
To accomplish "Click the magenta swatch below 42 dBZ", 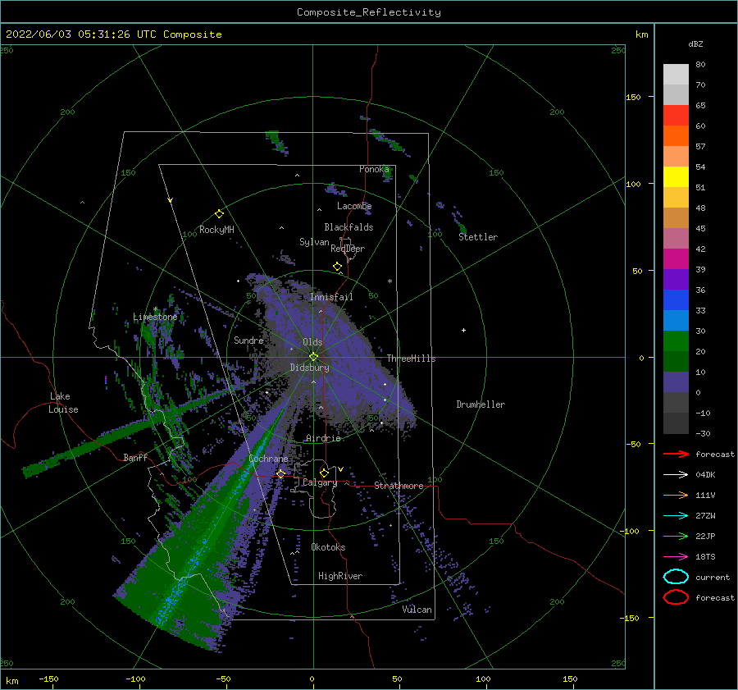I will (676, 258).
